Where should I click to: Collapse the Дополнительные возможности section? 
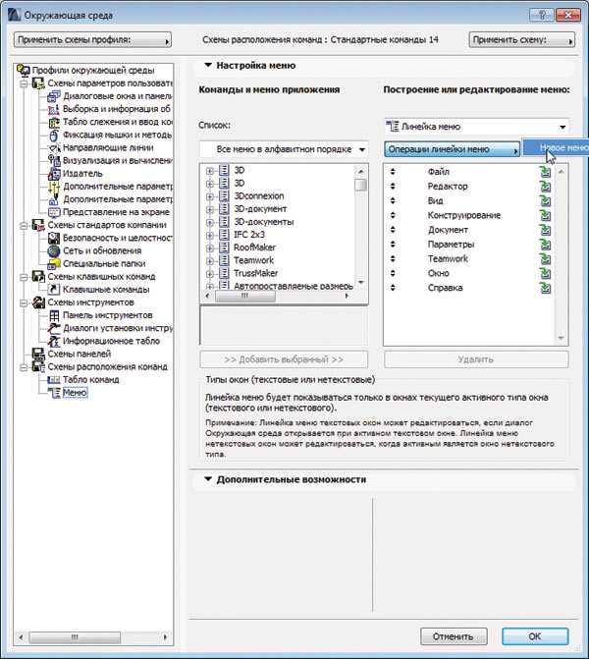[208, 479]
